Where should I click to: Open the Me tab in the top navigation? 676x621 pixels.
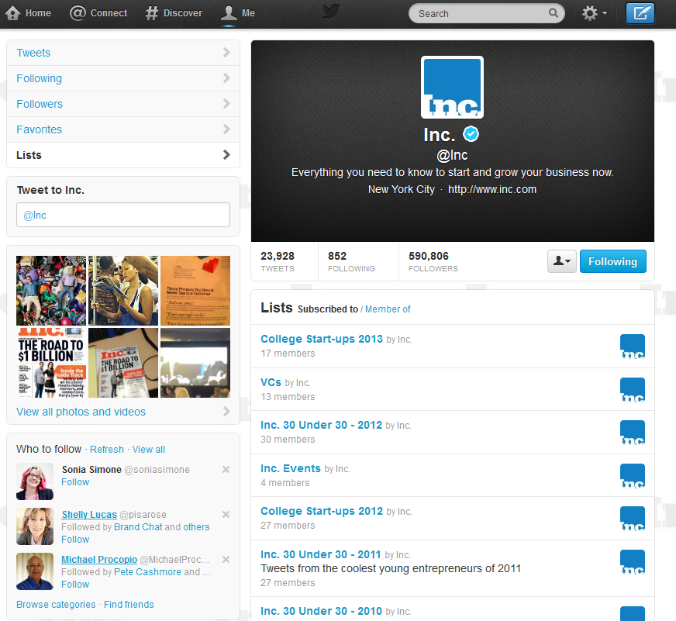pyautogui.click(x=238, y=13)
